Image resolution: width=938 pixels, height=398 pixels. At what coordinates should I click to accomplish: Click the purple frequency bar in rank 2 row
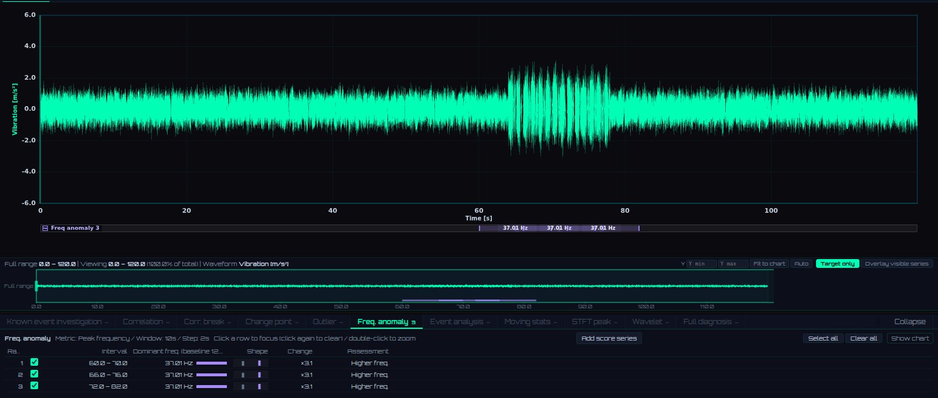click(212, 375)
